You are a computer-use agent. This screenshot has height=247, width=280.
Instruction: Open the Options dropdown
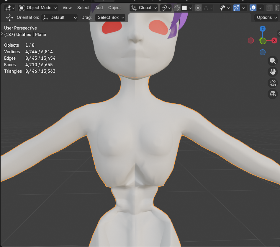[x=266, y=17]
